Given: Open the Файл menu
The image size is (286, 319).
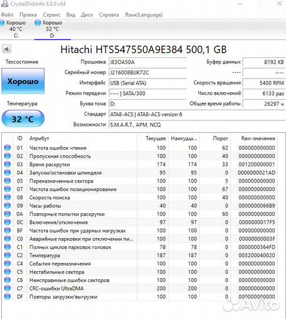Looking at the screenshot, I should point(7,15).
